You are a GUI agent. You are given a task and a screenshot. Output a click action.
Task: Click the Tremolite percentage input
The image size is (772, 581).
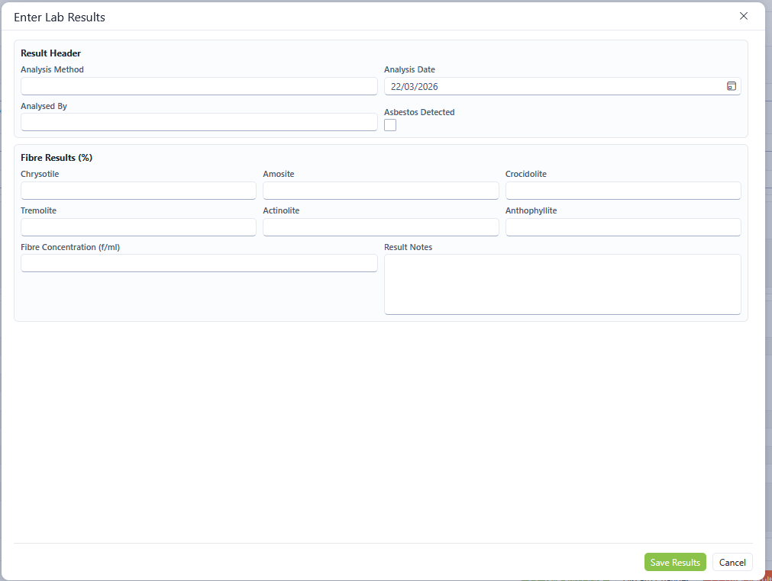tap(138, 227)
